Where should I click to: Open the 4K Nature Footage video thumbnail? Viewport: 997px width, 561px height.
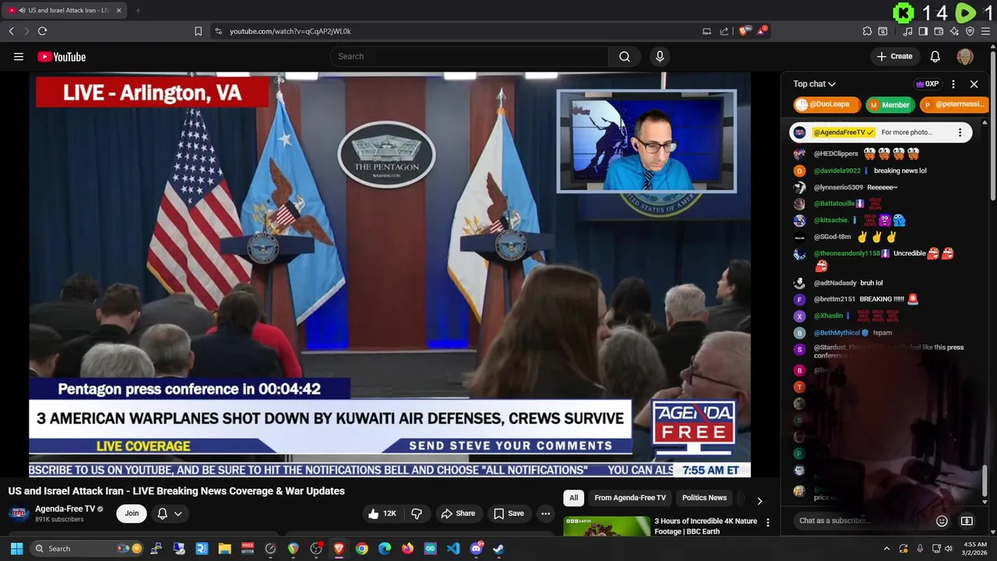pyautogui.click(x=607, y=527)
